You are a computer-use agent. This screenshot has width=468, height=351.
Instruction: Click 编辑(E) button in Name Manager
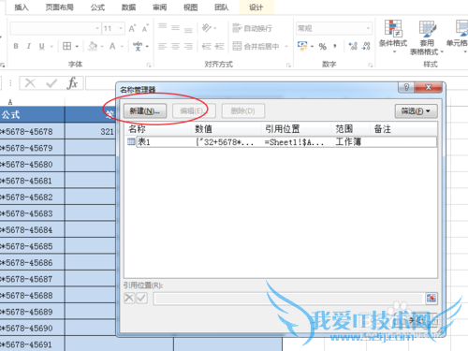click(194, 110)
